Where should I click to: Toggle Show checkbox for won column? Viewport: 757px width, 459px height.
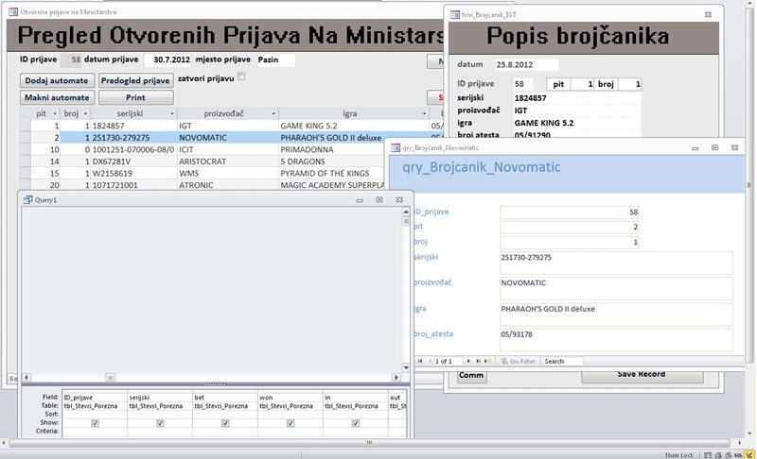(x=290, y=423)
